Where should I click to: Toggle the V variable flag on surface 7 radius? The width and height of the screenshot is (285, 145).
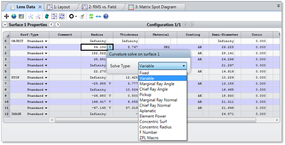(110, 84)
